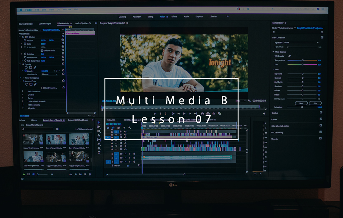Viewport: 343px width, 218px height.
Task: Show more workspaces overflow chevron
Action: (x=228, y=17)
